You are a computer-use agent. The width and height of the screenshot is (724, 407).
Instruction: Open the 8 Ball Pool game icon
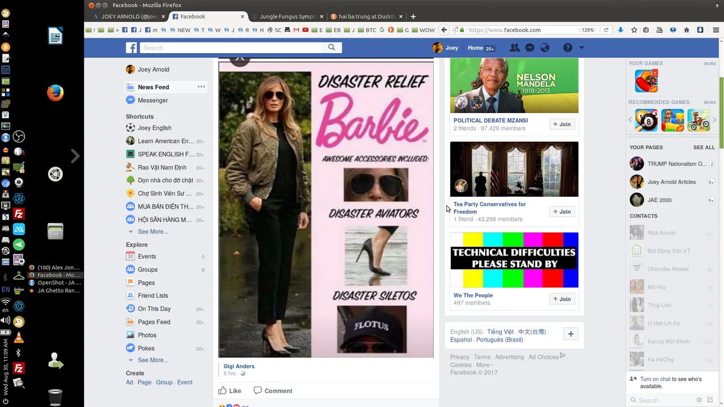tap(646, 120)
